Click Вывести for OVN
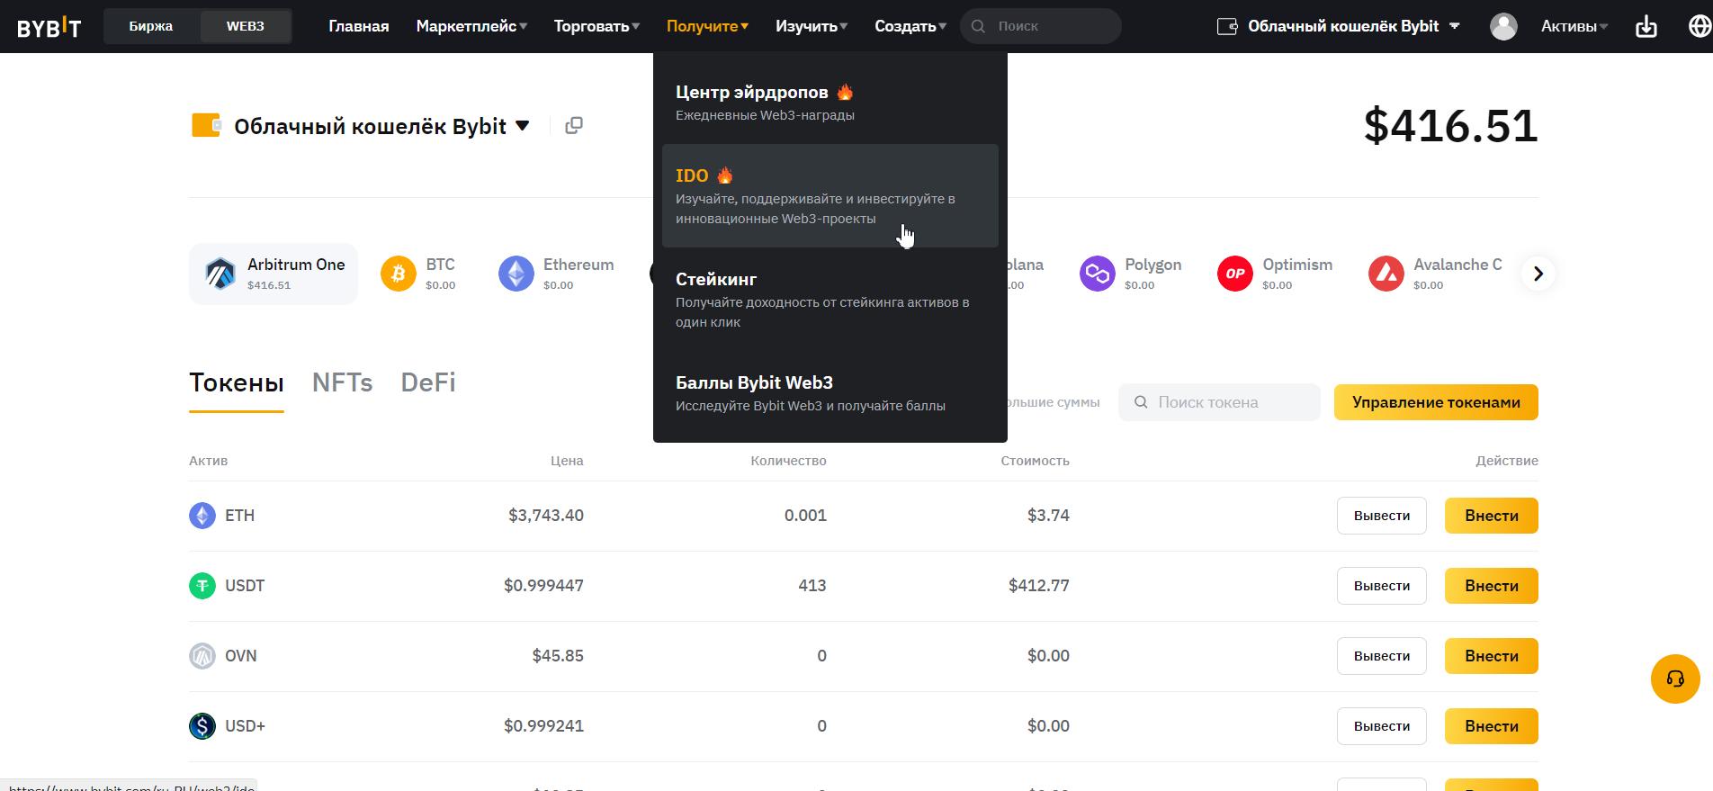 tap(1382, 656)
